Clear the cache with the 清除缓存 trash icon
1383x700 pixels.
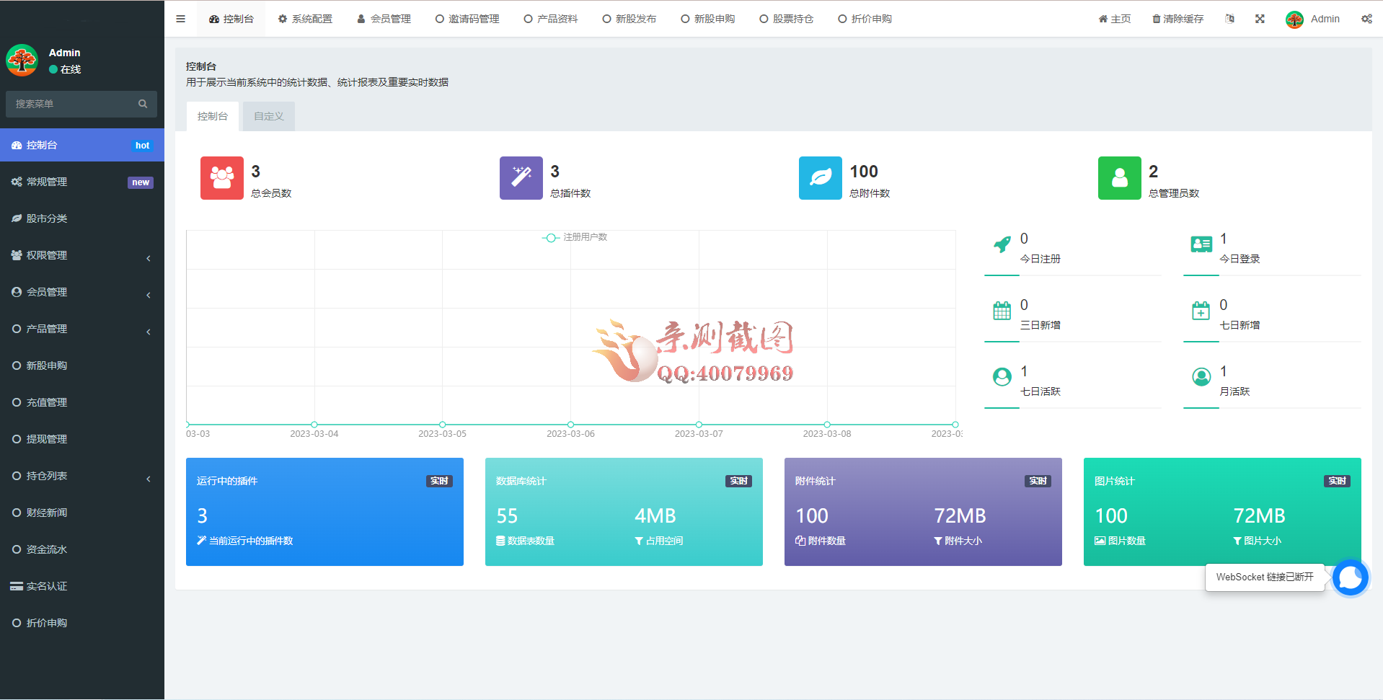pos(1177,19)
